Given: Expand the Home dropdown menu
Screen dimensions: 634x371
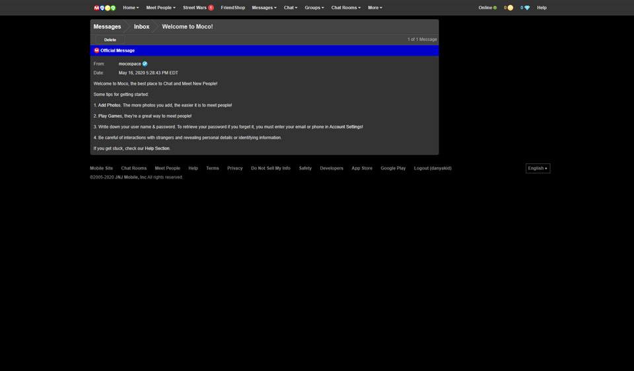Looking at the screenshot, I should click(131, 8).
